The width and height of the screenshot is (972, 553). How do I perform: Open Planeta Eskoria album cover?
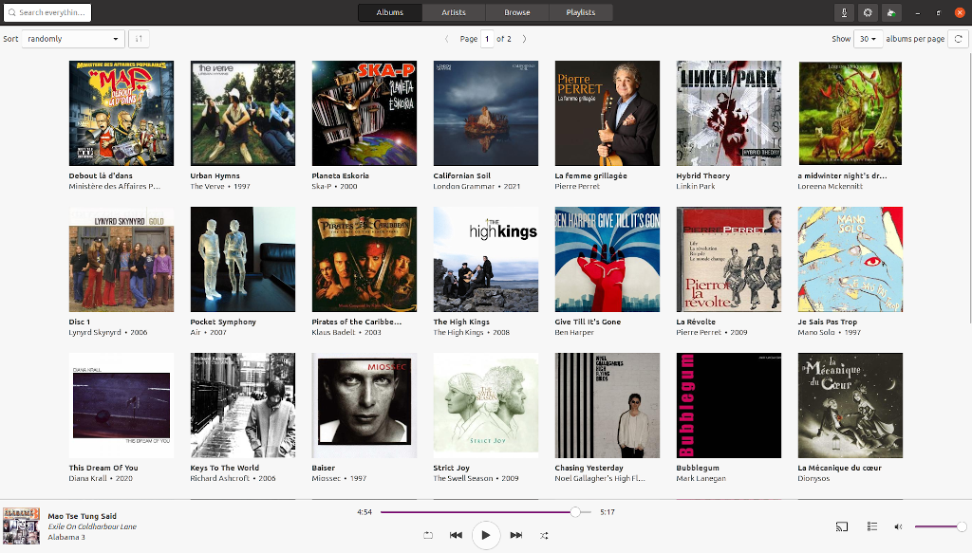(364, 113)
